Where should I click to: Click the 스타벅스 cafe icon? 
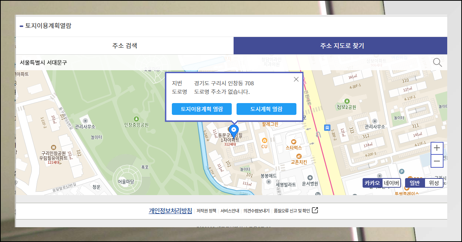tap(294, 142)
